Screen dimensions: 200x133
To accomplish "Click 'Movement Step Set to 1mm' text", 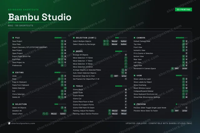I will point(84,76).
